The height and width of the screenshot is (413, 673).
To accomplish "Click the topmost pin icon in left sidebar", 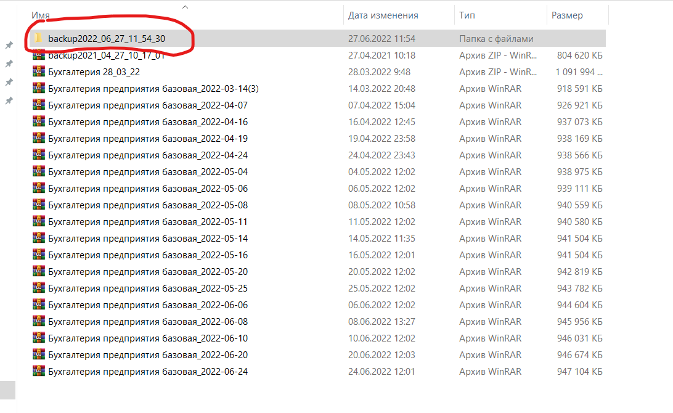I will click(9, 45).
